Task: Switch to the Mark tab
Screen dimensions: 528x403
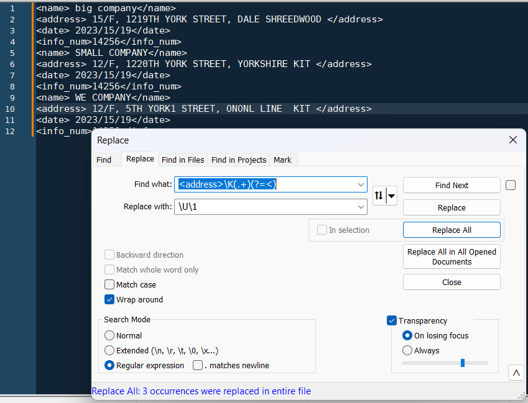Action: (283, 160)
